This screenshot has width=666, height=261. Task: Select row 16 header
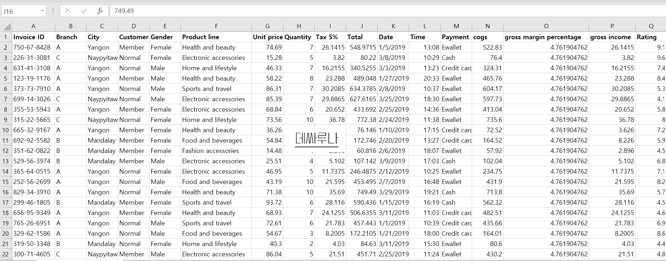tap(6, 192)
